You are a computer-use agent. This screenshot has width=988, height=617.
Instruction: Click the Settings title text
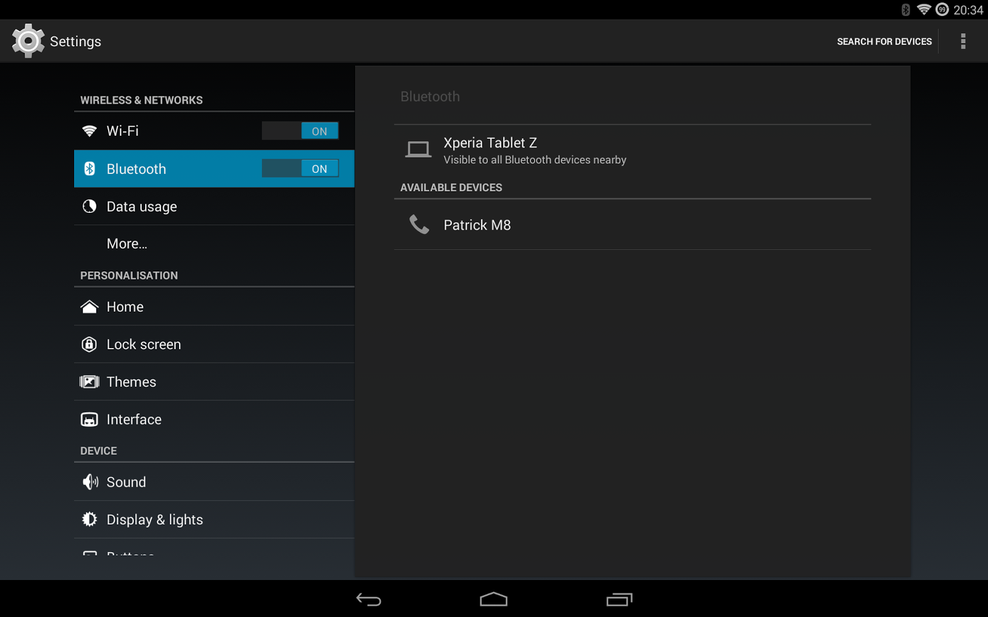75,41
